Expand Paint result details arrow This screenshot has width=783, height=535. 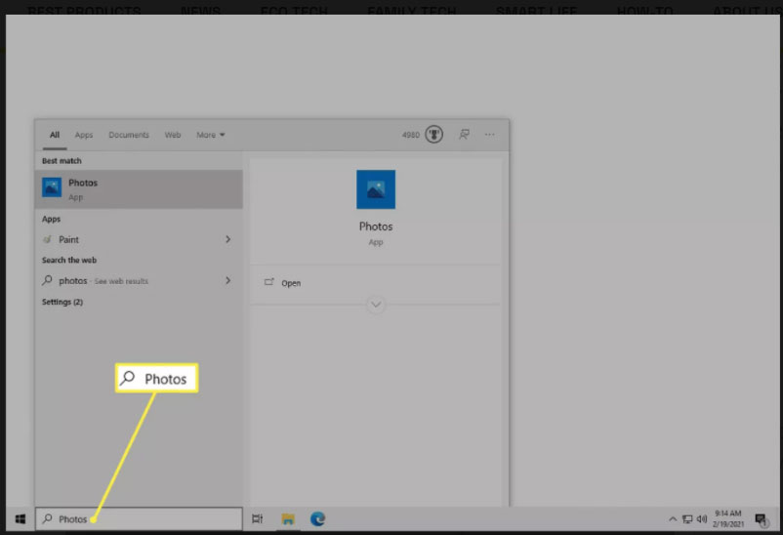pos(227,239)
